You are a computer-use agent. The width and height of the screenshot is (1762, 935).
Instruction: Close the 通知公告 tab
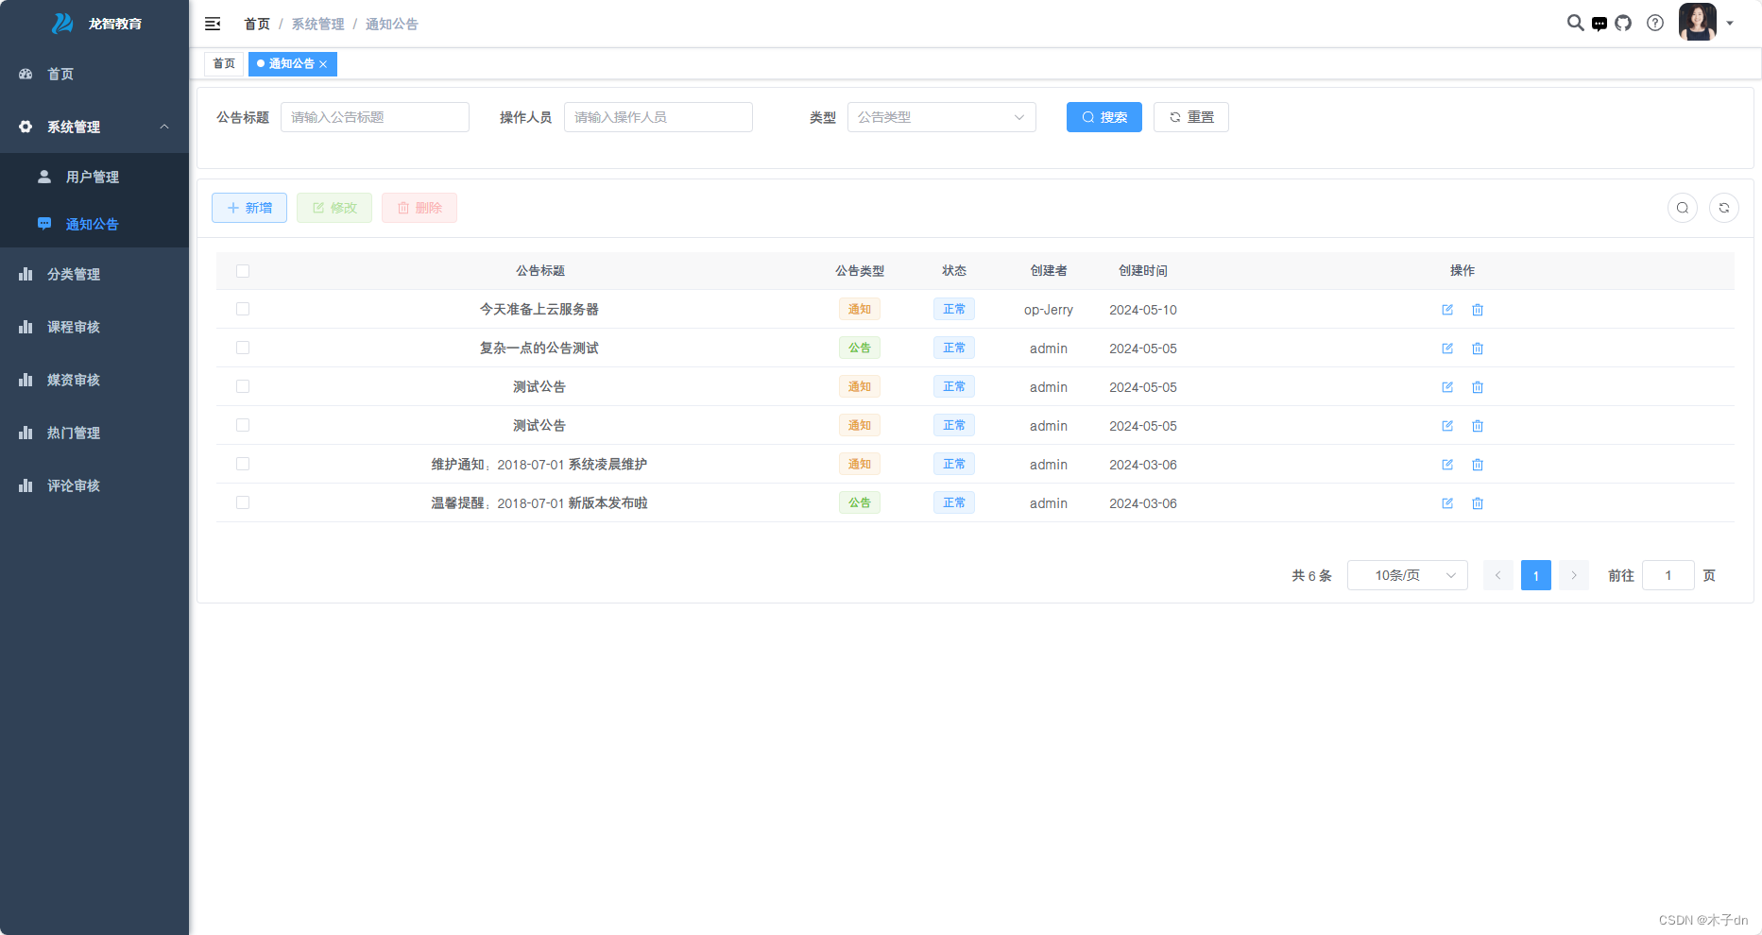tap(323, 64)
